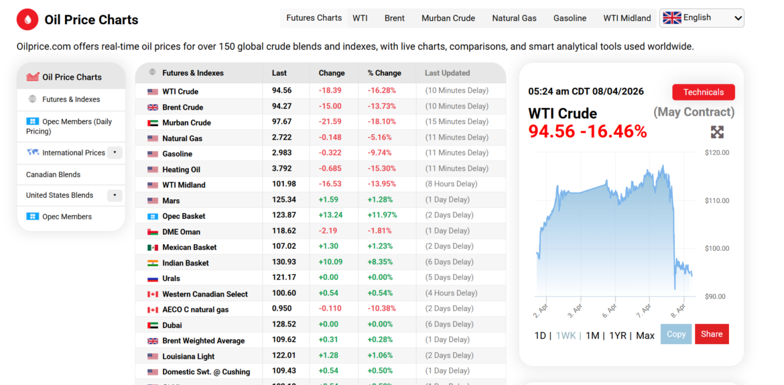The height and width of the screenshot is (385, 784).
Task: Click the US flag beside Natural Gas row
Action: click(153, 138)
